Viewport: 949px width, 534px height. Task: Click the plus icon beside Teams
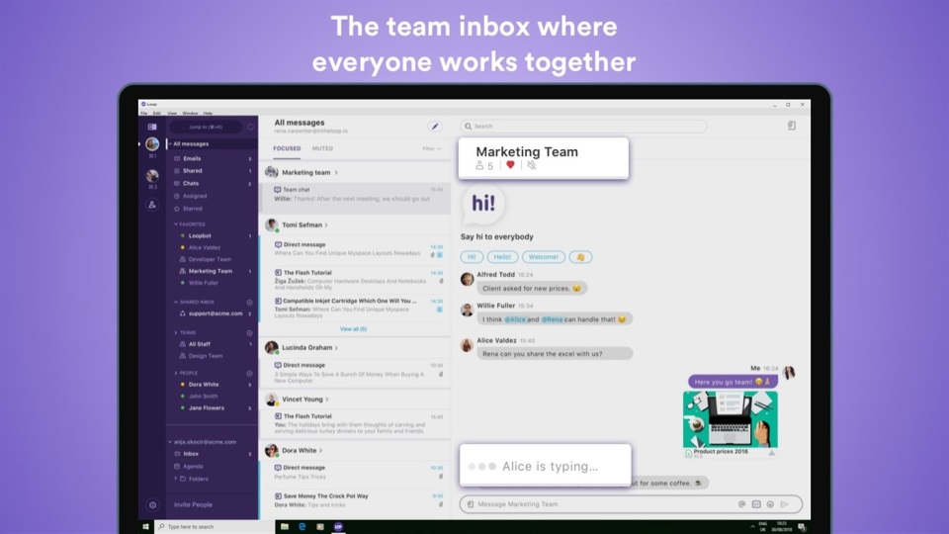point(249,333)
